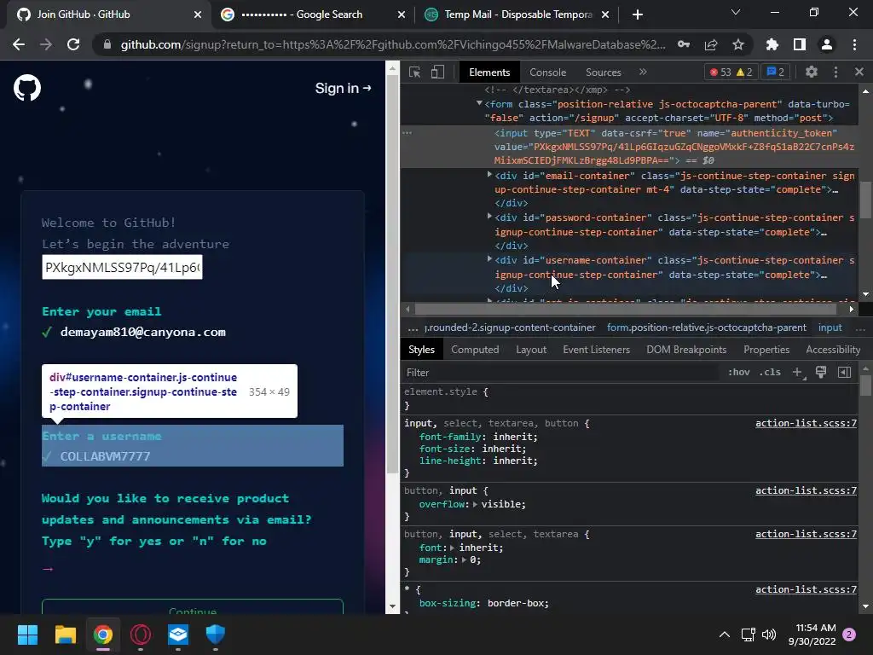Image resolution: width=873 pixels, height=655 pixels.
Task: Open Opera browser from the taskbar
Action: click(141, 635)
